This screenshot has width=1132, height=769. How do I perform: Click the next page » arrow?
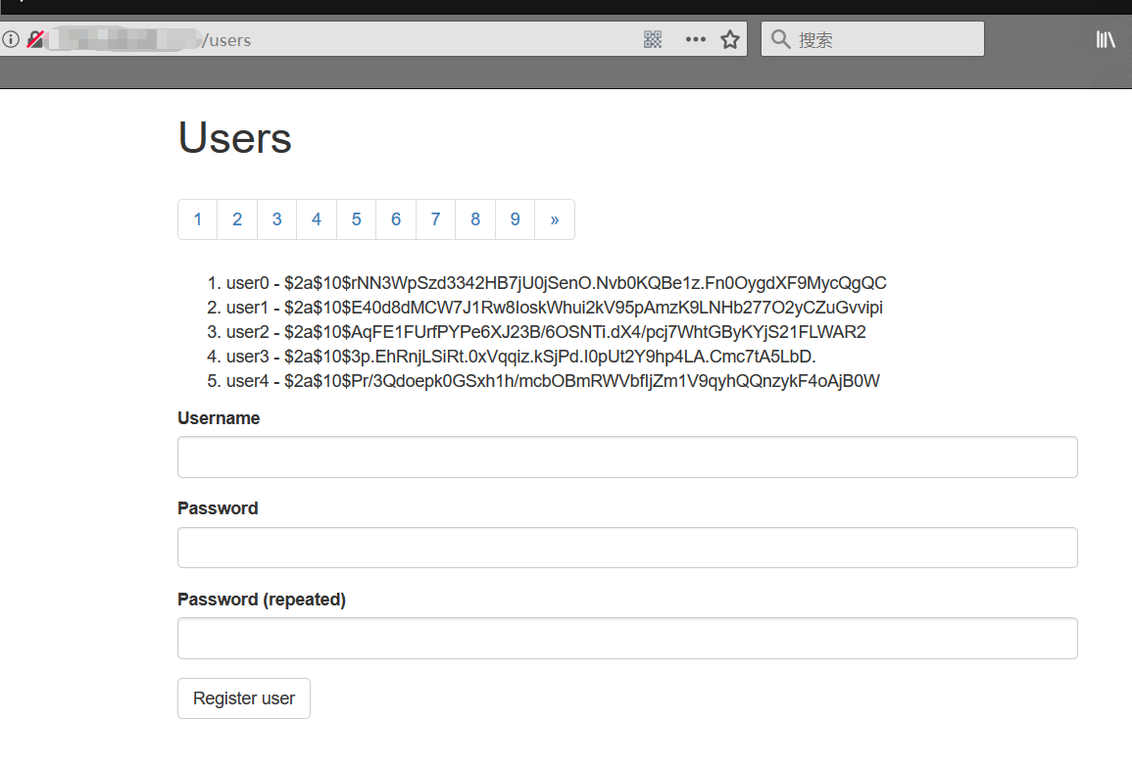(555, 219)
